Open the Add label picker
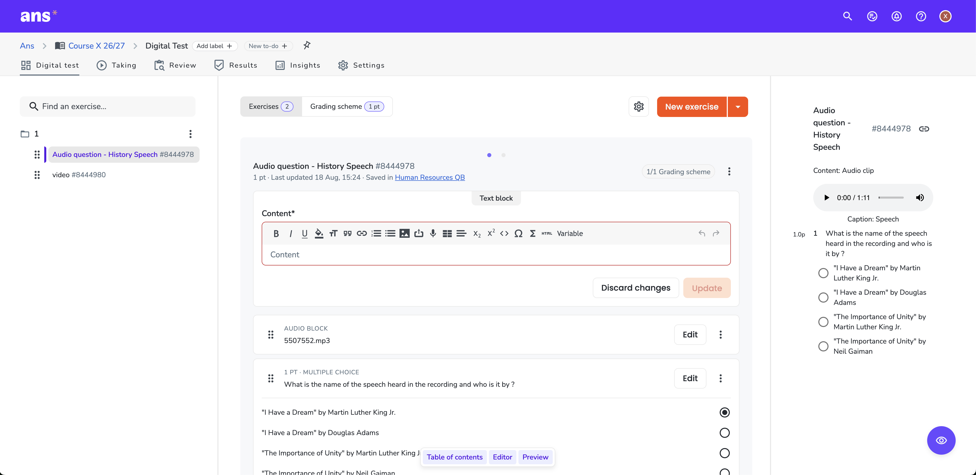This screenshot has height=475, width=976. 215,46
